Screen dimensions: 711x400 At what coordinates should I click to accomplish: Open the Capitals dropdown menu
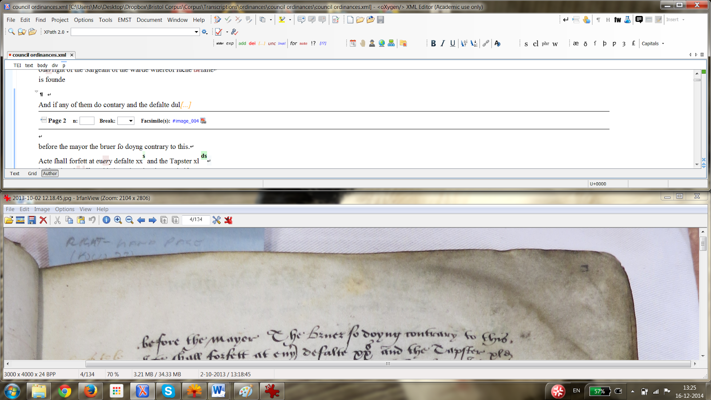(x=653, y=44)
